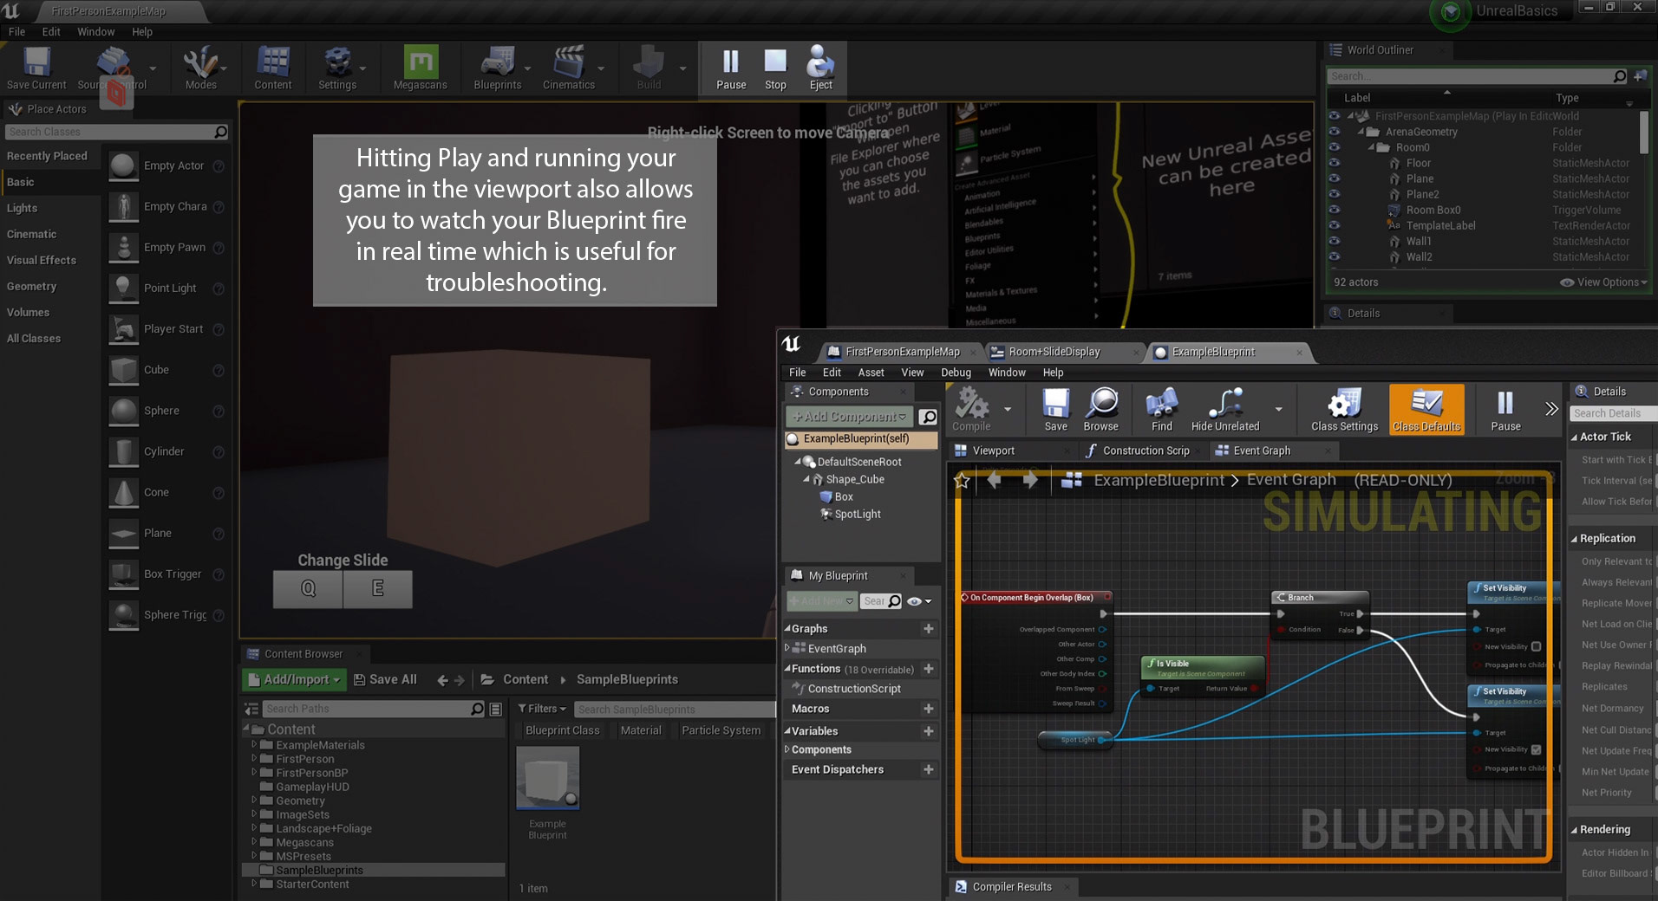
Task: Click the Q change slide button
Action: [308, 588]
